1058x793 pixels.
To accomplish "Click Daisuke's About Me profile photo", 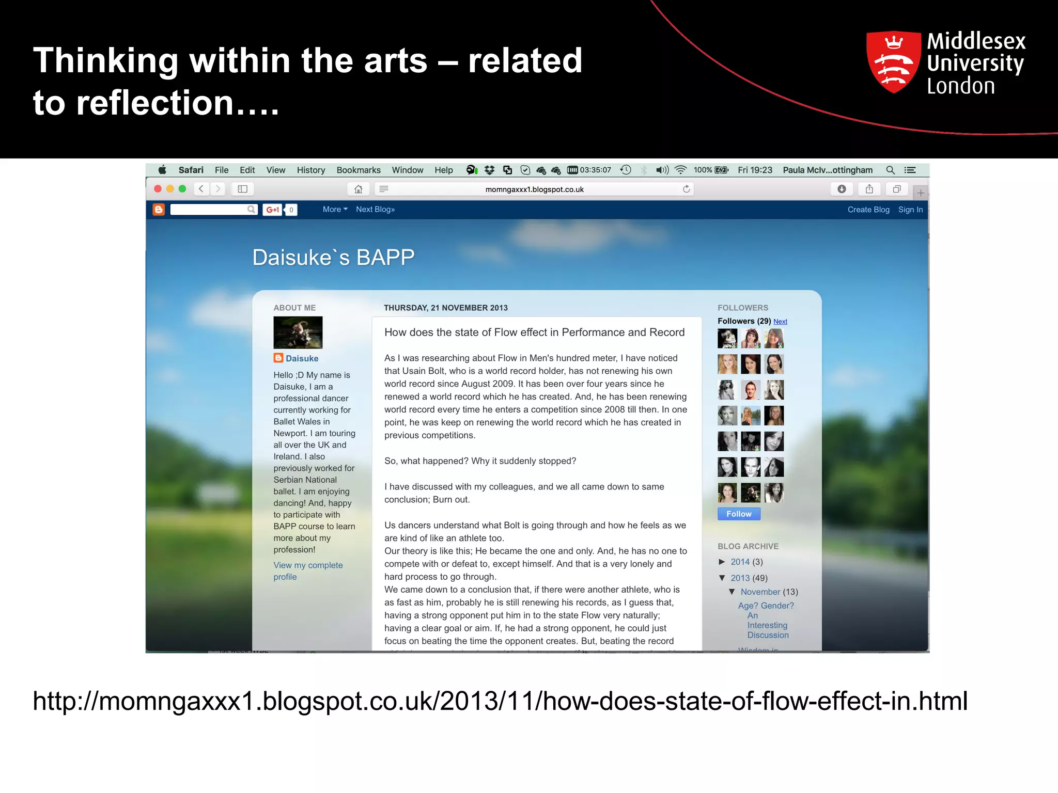I will pos(298,332).
